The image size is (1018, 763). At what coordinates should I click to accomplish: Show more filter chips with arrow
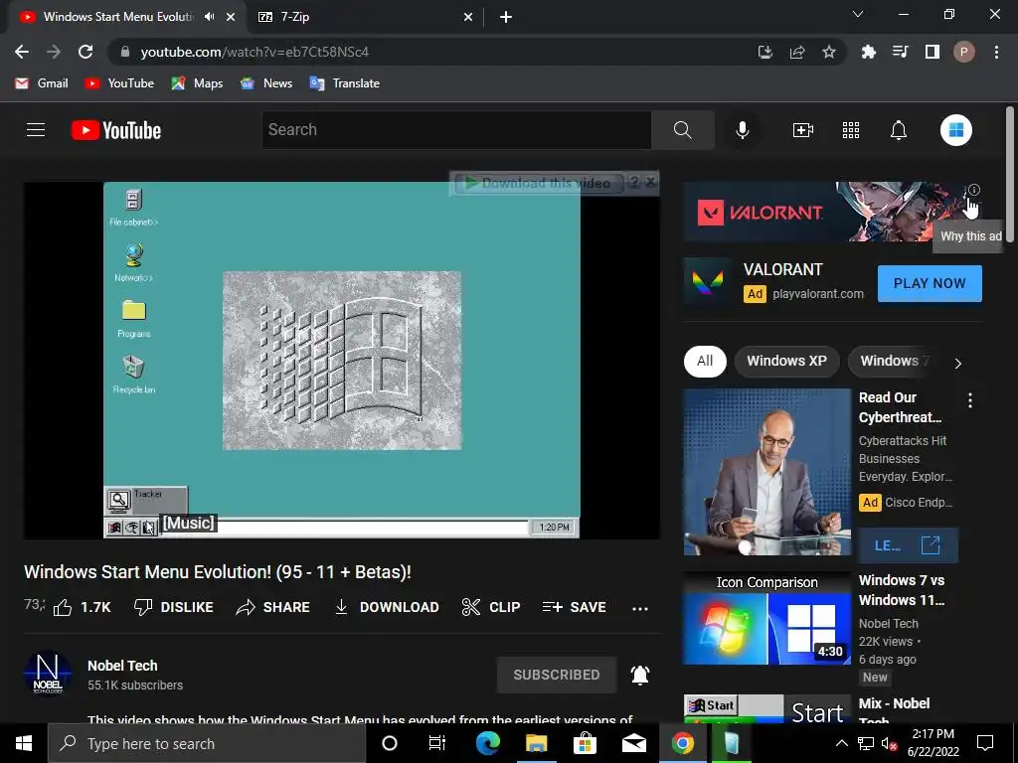click(x=957, y=364)
